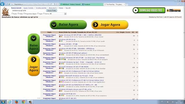Click cover image icon for Jul 2012 Upd torrent
The width and height of the screenshot is (185, 104).
pos(65,60)
